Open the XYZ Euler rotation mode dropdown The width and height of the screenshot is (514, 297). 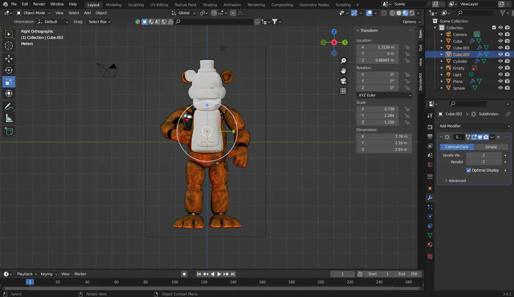click(x=384, y=95)
